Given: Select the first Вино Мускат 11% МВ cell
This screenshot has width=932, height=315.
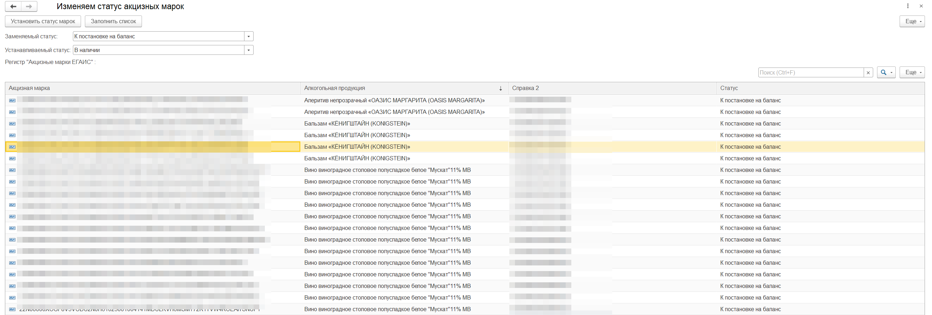Looking at the screenshot, I should coord(404,170).
